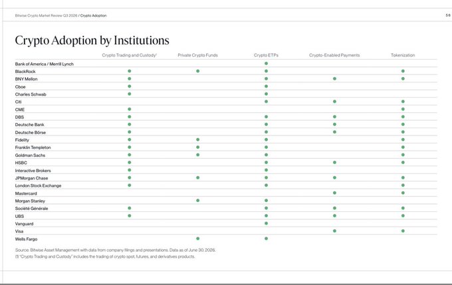Click the 'Crypto Adoption by Institutions' title
The width and height of the screenshot is (452, 285).
[92, 41]
